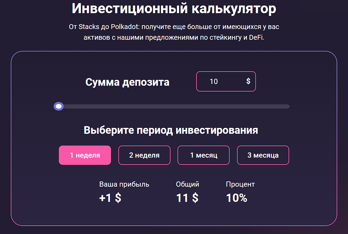
Task: Click the "Процент" label
Action: pos(240,184)
